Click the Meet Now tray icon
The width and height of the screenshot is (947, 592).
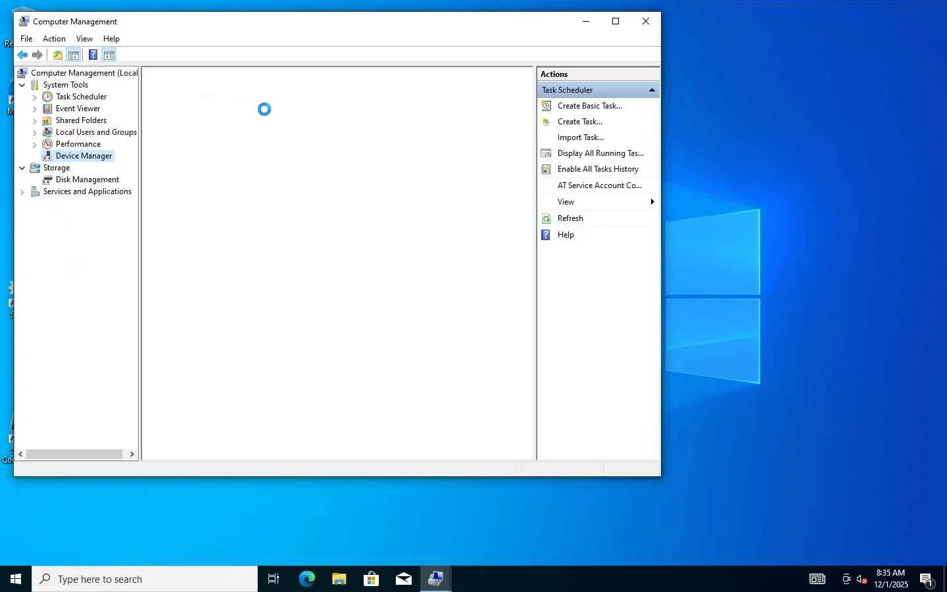point(846,579)
